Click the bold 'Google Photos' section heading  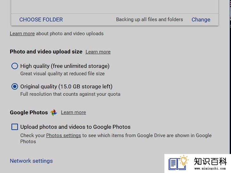point(29,112)
